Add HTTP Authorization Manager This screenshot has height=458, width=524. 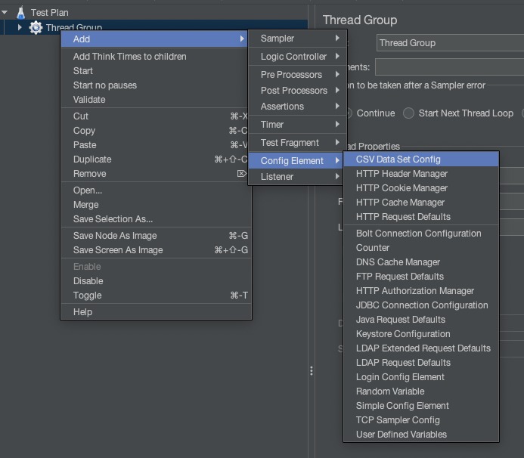421,291
